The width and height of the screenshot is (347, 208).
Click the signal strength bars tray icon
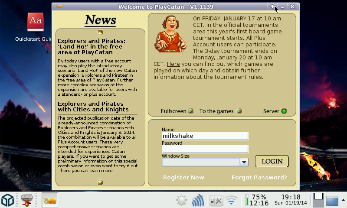[198, 201]
